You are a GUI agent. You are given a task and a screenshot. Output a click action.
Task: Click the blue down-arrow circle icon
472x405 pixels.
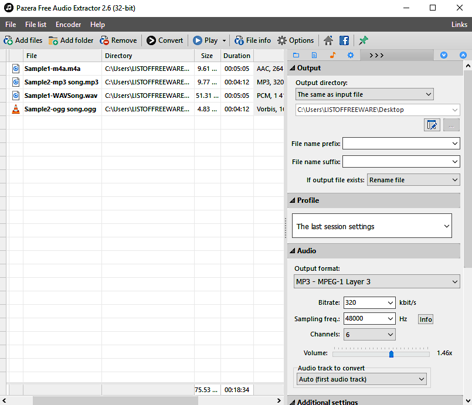[444, 55]
